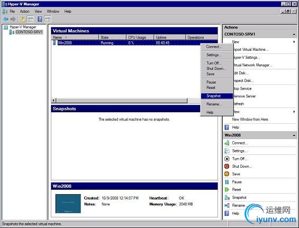Click the Back arrow toolbar icon
Image resolution: width=299 pixels, height=228 pixels.
click(x=6, y=19)
